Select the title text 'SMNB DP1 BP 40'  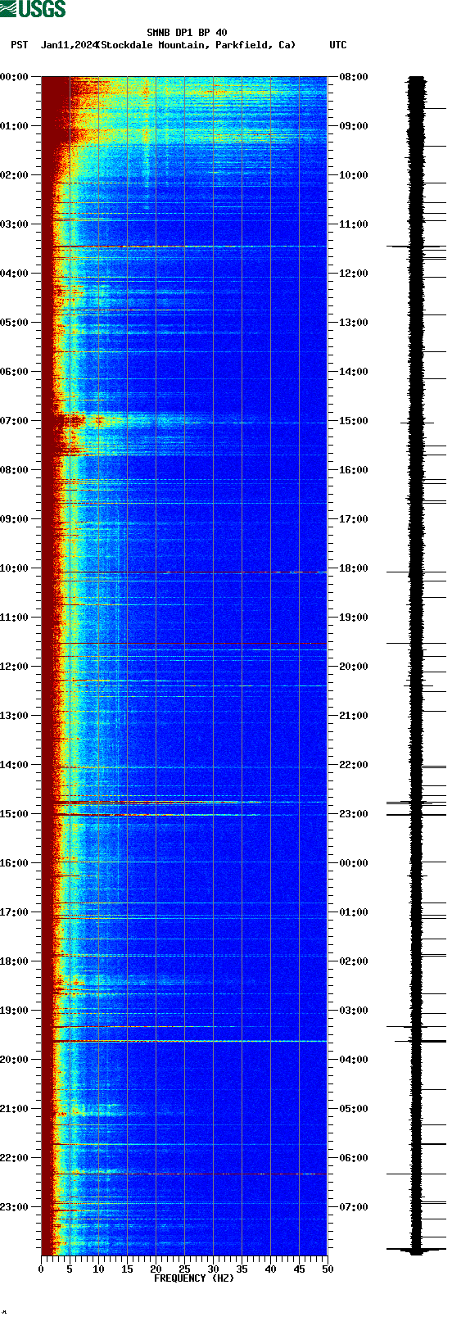187,34
